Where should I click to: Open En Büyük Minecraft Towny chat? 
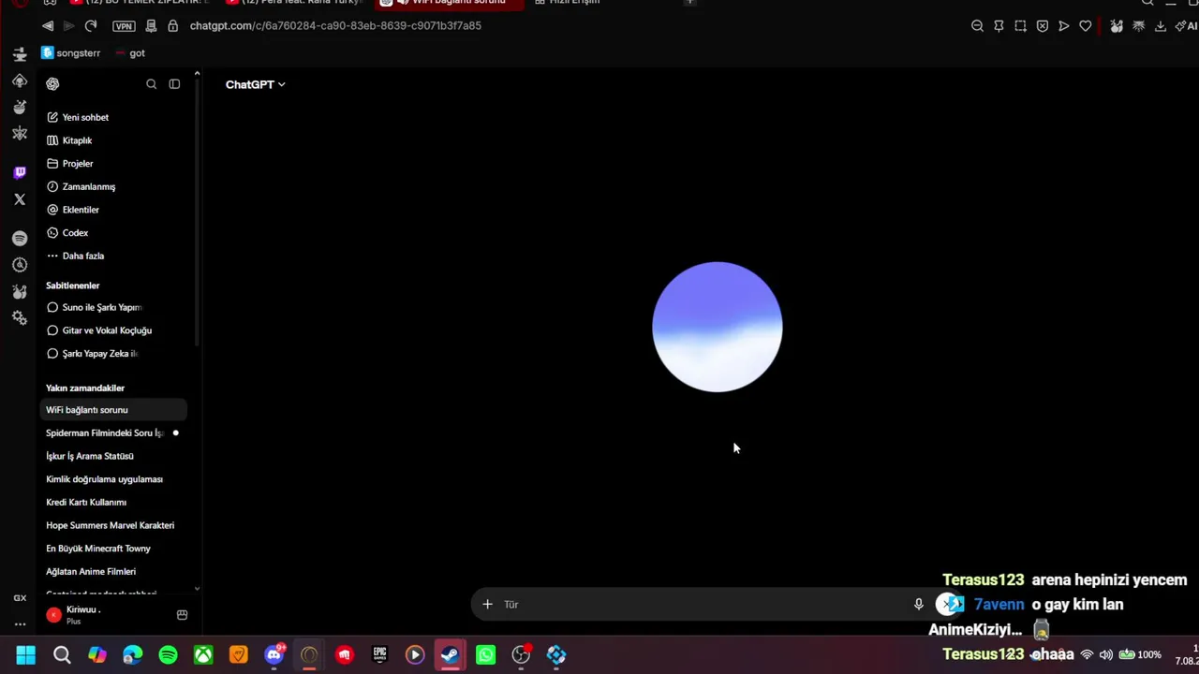[x=114, y=549]
